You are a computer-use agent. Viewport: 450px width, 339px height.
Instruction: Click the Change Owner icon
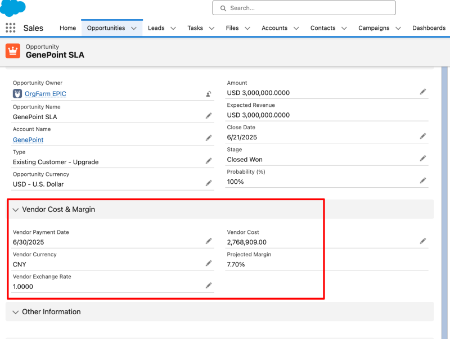pos(209,94)
